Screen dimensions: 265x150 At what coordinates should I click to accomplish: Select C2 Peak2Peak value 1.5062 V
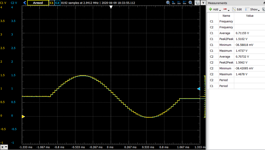click(x=241, y=62)
